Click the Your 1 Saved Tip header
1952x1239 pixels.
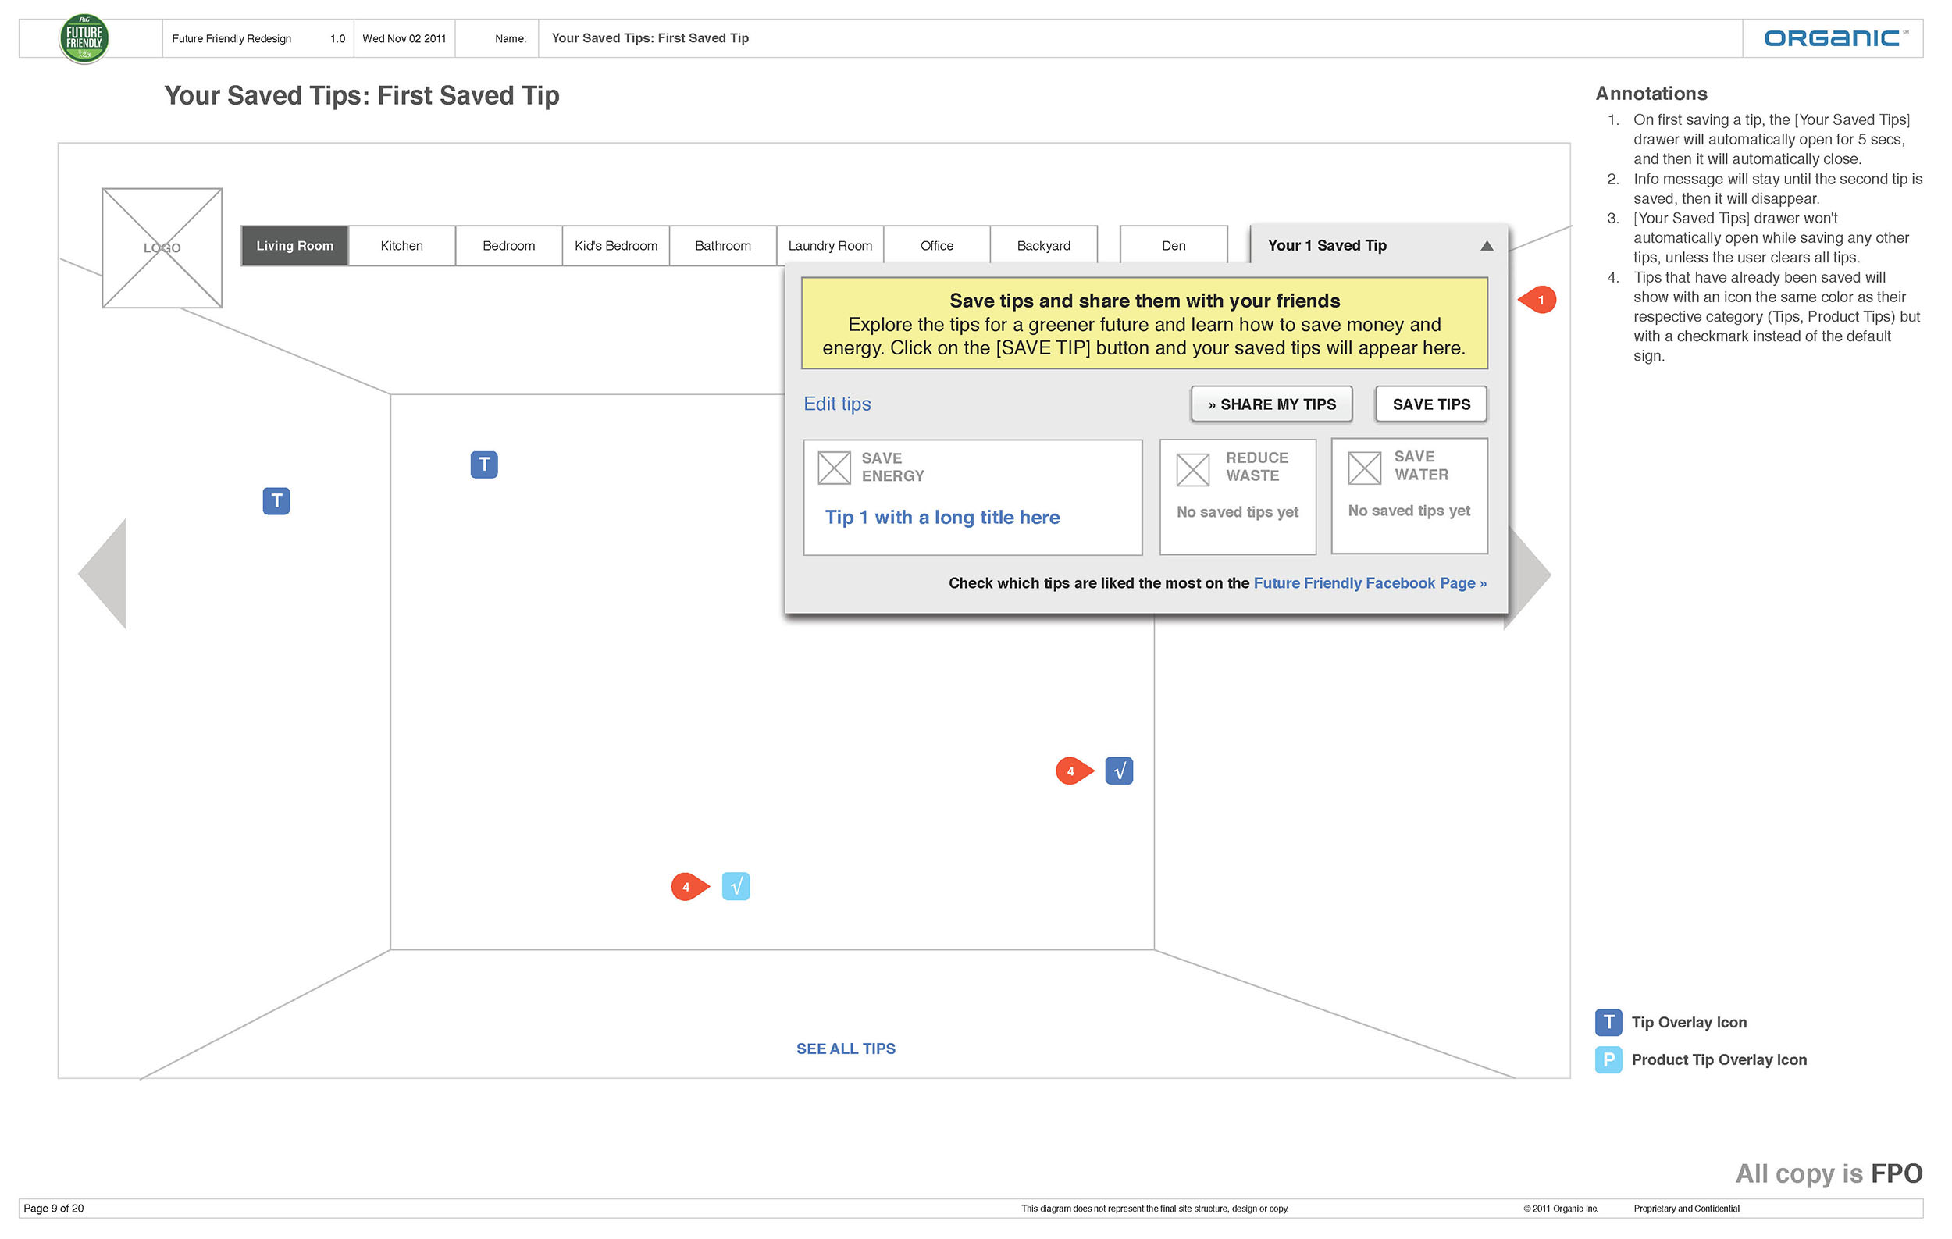[1327, 245]
